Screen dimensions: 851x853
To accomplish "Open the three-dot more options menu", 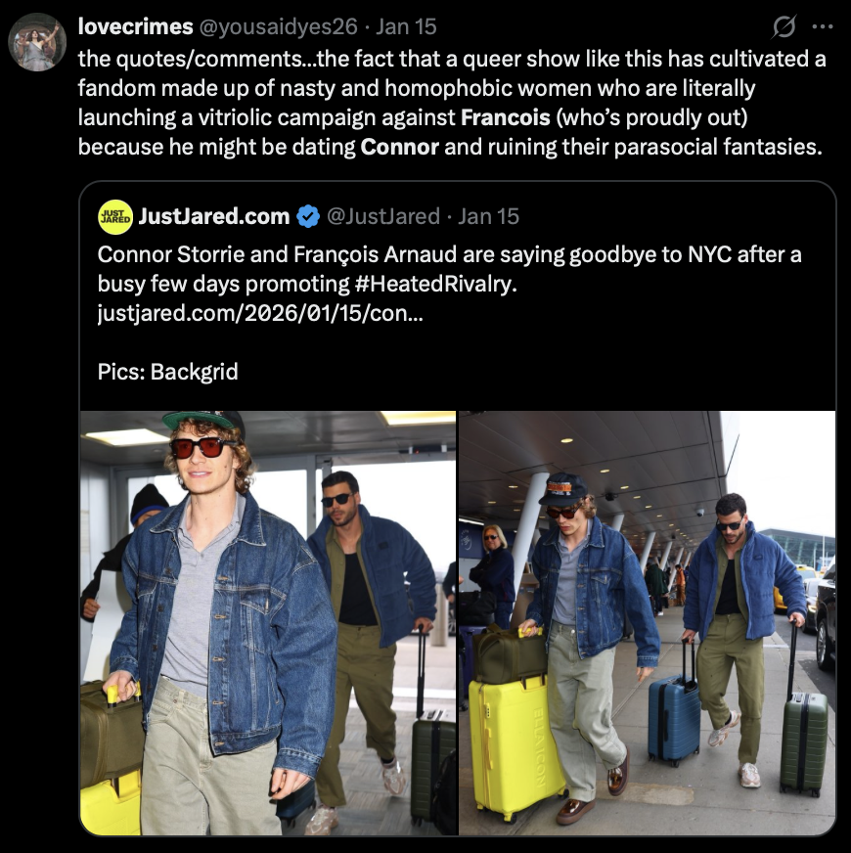I will coord(823,26).
